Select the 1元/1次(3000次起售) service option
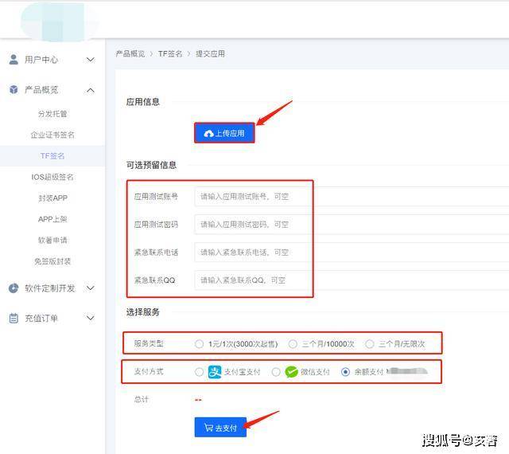Image resolution: width=509 pixels, height=454 pixels. pos(199,344)
